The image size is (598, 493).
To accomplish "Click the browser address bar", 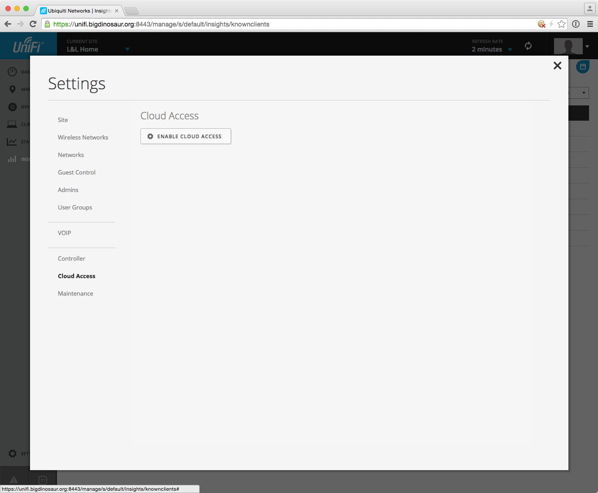I will pos(287,24).
